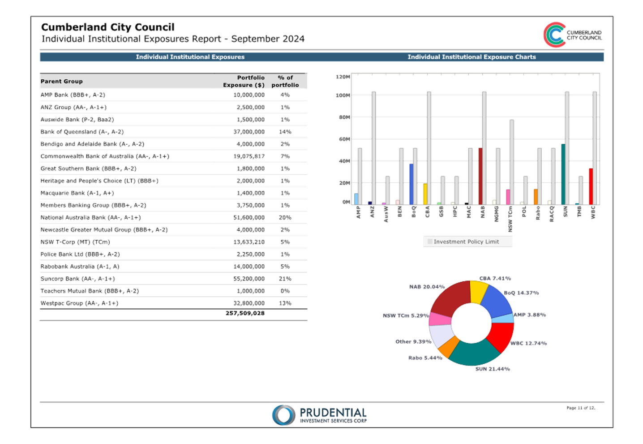Click the NAB 20.04% donut label
Image resolution: width=643 pixels, height=444 pixels.
427,287
